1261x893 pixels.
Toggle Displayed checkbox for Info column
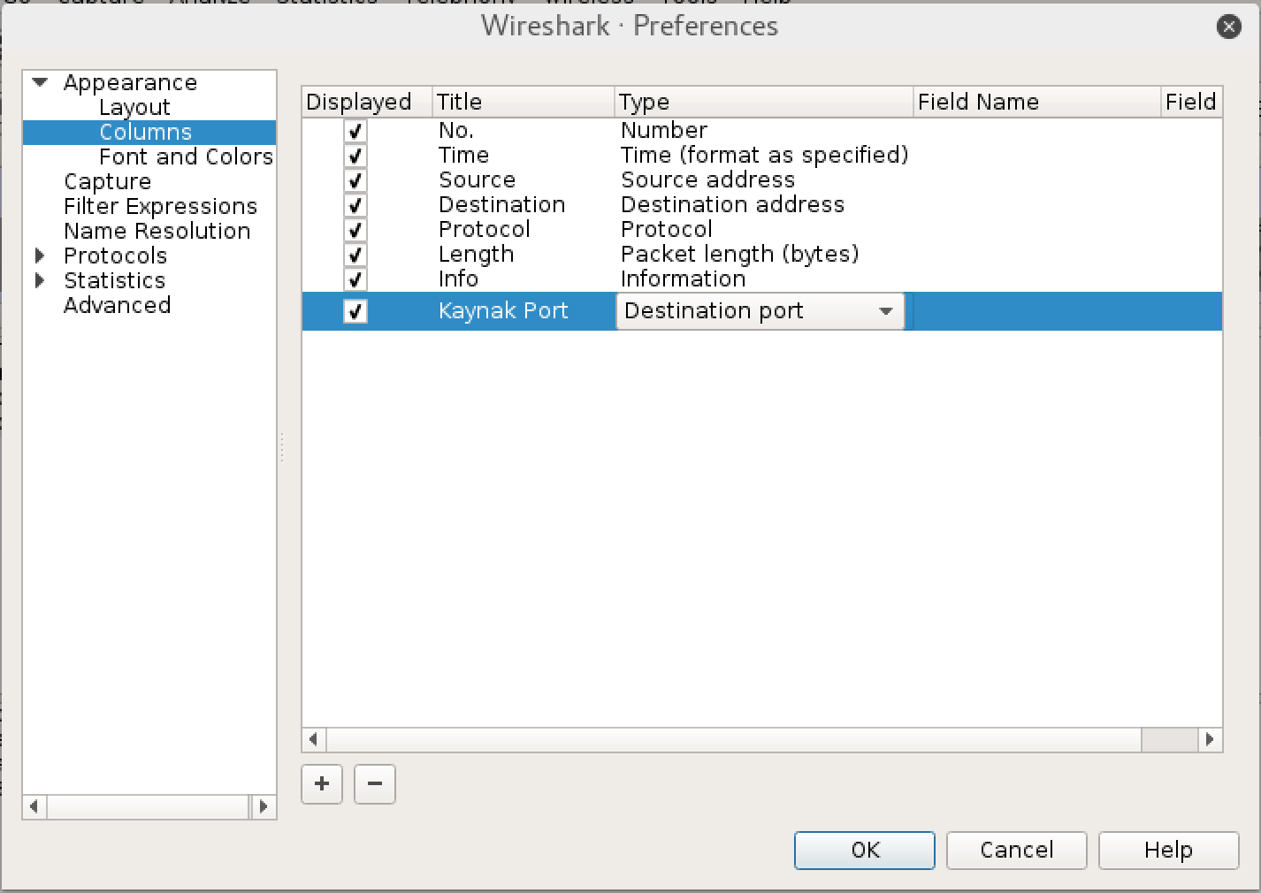[355, 279]
